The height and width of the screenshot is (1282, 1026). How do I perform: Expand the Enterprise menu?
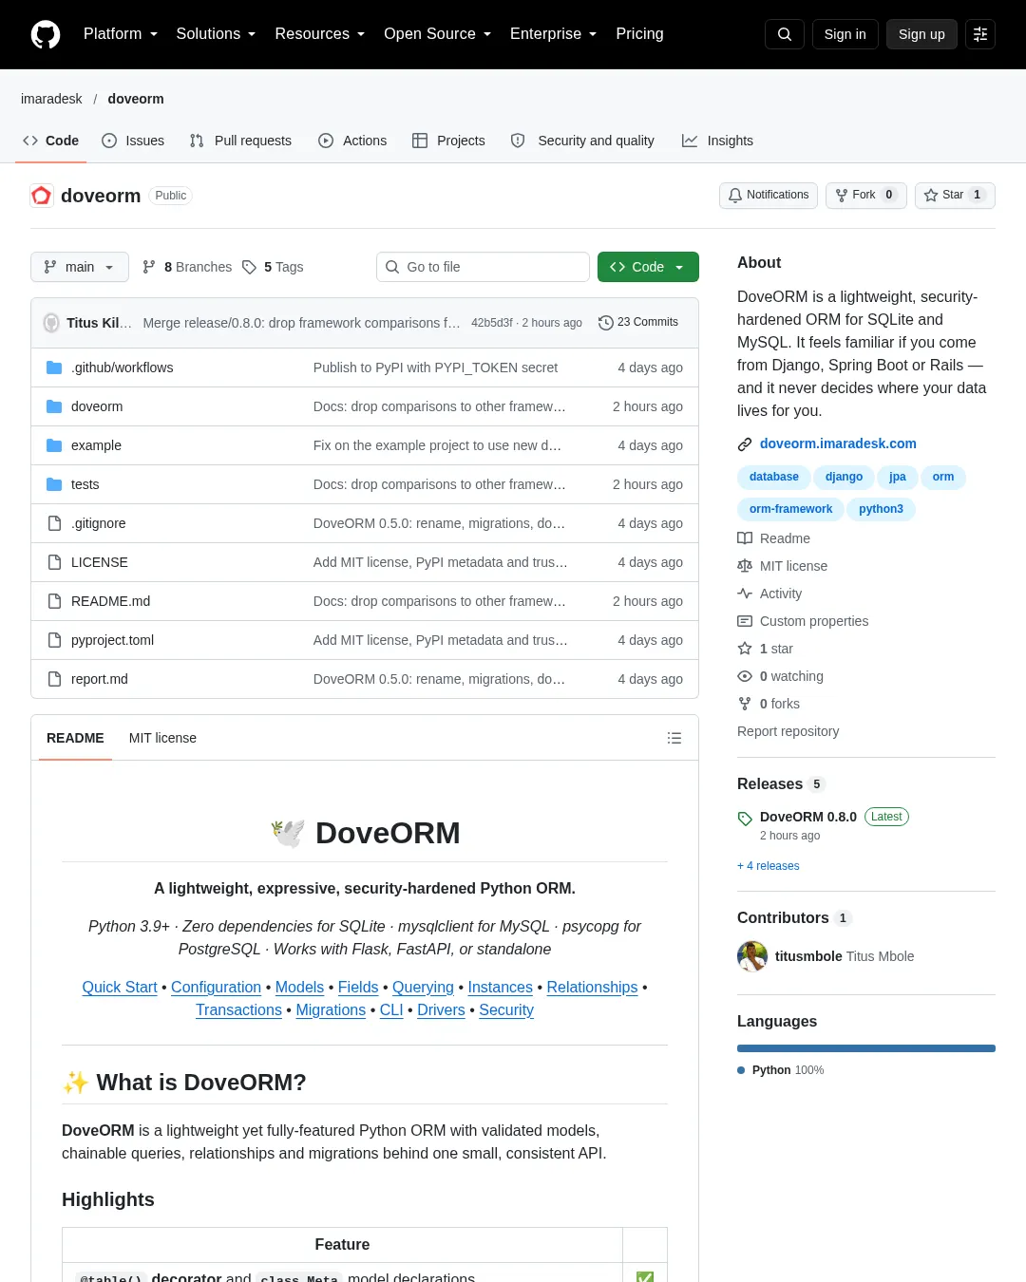click(x=554, y=34)
